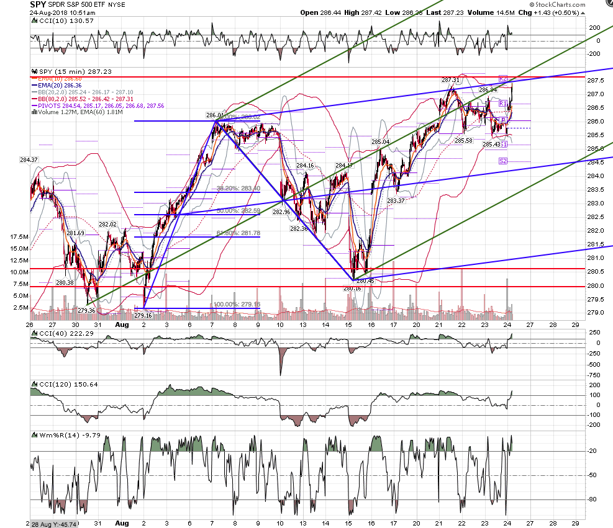Click the EMA(20) 286.36 legend entry
Viewport: 613px width, 528px height.
57,86
